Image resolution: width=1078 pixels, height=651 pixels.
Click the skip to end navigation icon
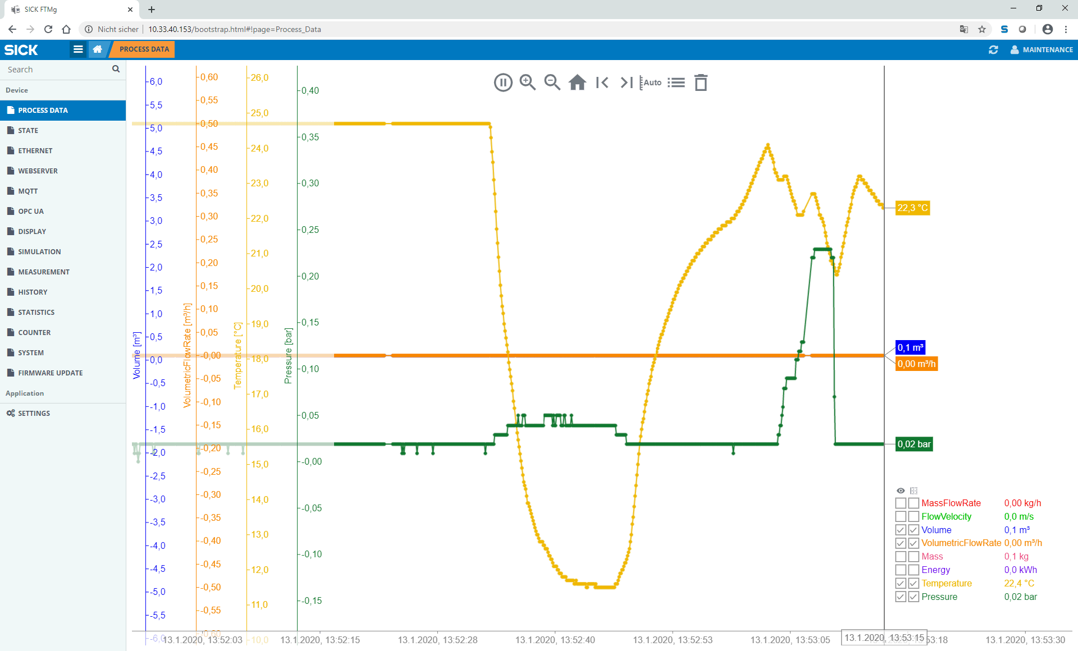click(628, 82)
